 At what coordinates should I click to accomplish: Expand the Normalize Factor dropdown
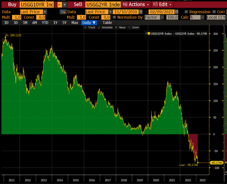coord(162,17)
